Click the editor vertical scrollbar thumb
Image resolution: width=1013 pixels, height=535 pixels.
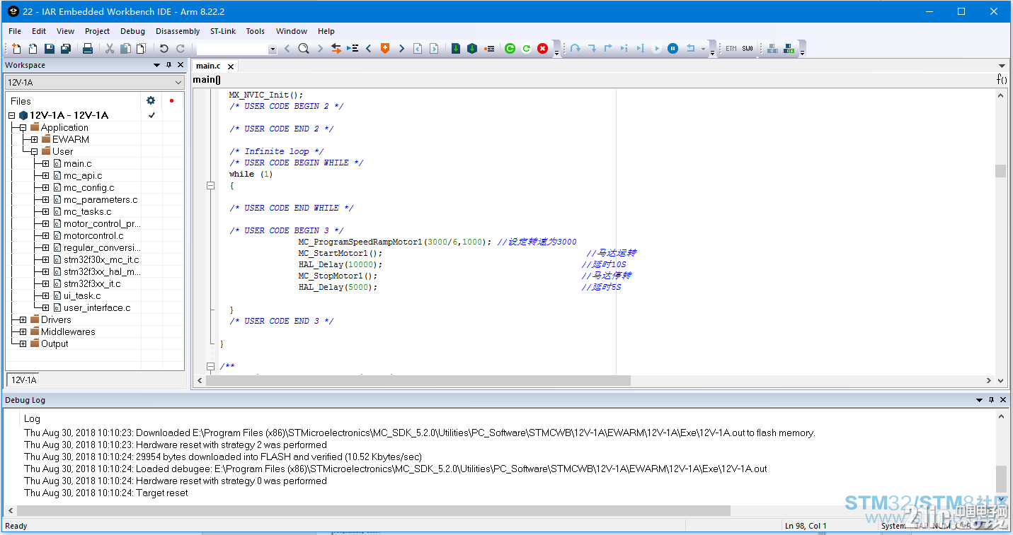1000,171
